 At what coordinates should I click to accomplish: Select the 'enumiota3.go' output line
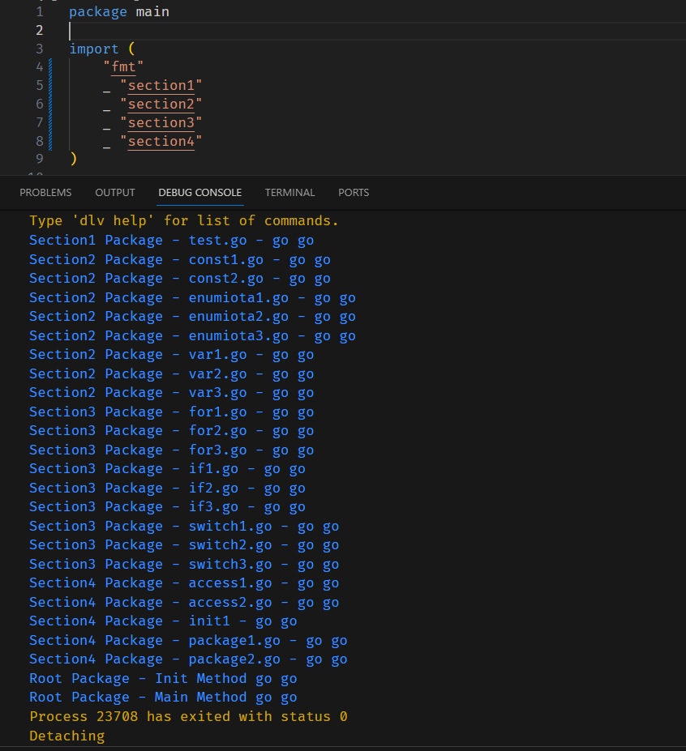click(192, 335)
